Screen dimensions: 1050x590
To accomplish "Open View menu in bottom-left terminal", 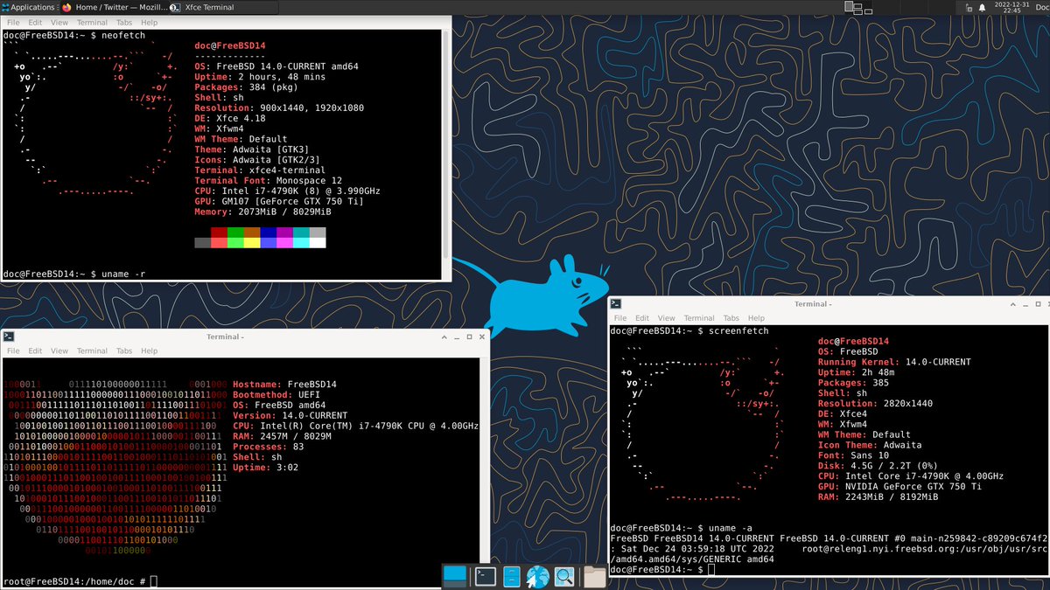I will [59, 351].
